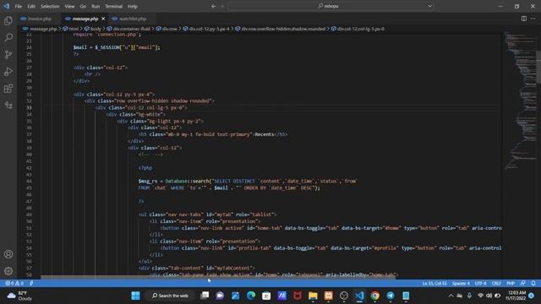Viewport: 541px width, 304px height.
Task: Open File Explorer from the taskbar
Action: [313, 296]
